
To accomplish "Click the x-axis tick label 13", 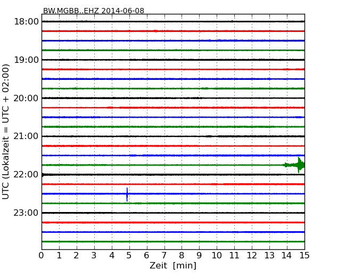I will pyautogui.click(x=269, y=256).
